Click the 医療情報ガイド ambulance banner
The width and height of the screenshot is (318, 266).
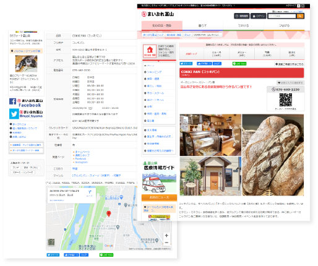[x=159, y=177]
